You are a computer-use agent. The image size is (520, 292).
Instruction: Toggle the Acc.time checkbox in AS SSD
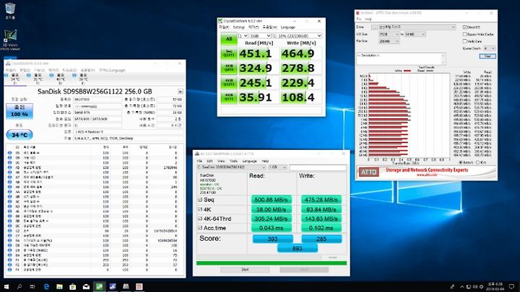click(200, 228)
